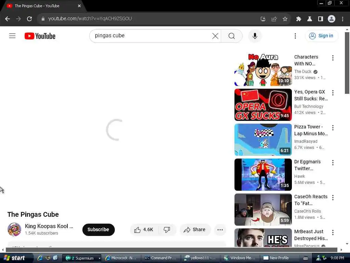Go back with the browser back arrow
This screenshot has height=263, width=350.
8,19
